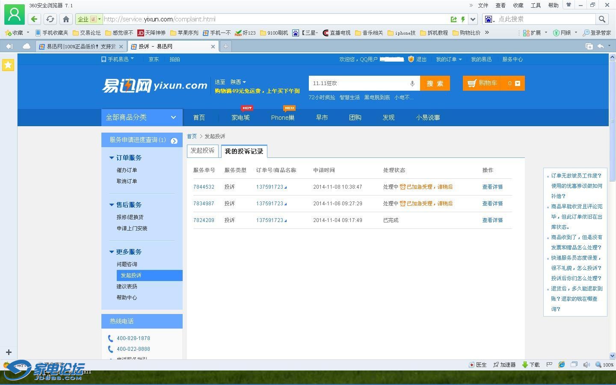
Task: Open the 陕西 delivery region dropdown
Action: [238, 82]
